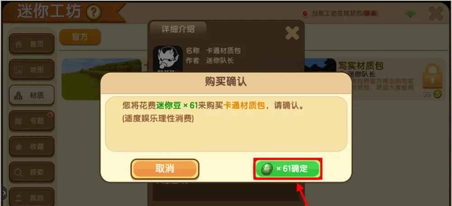Image resolution: width=452 pixels, height=206 pixels.
Task: Confirm purchase with ×61确定 button
Action: (x=287, y=169)
